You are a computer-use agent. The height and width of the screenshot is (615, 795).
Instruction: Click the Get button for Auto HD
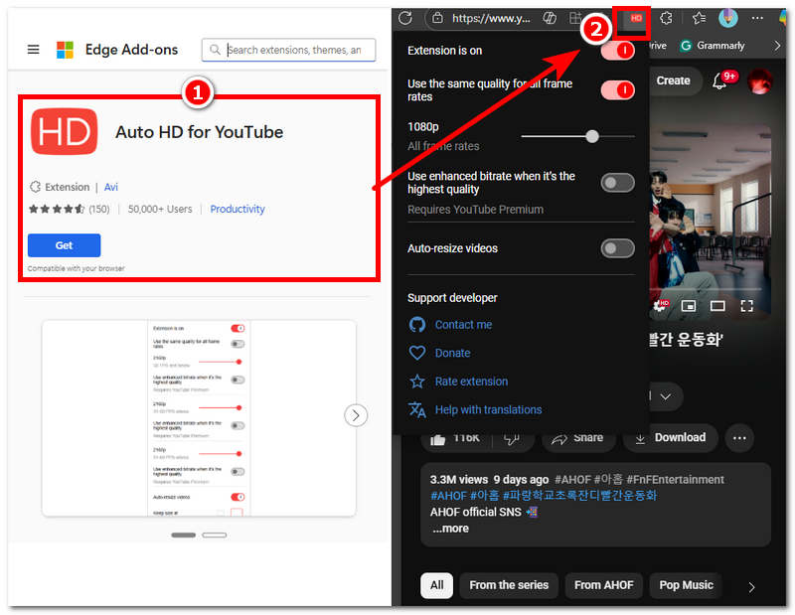pyautogui.click(x=64, y=245)
